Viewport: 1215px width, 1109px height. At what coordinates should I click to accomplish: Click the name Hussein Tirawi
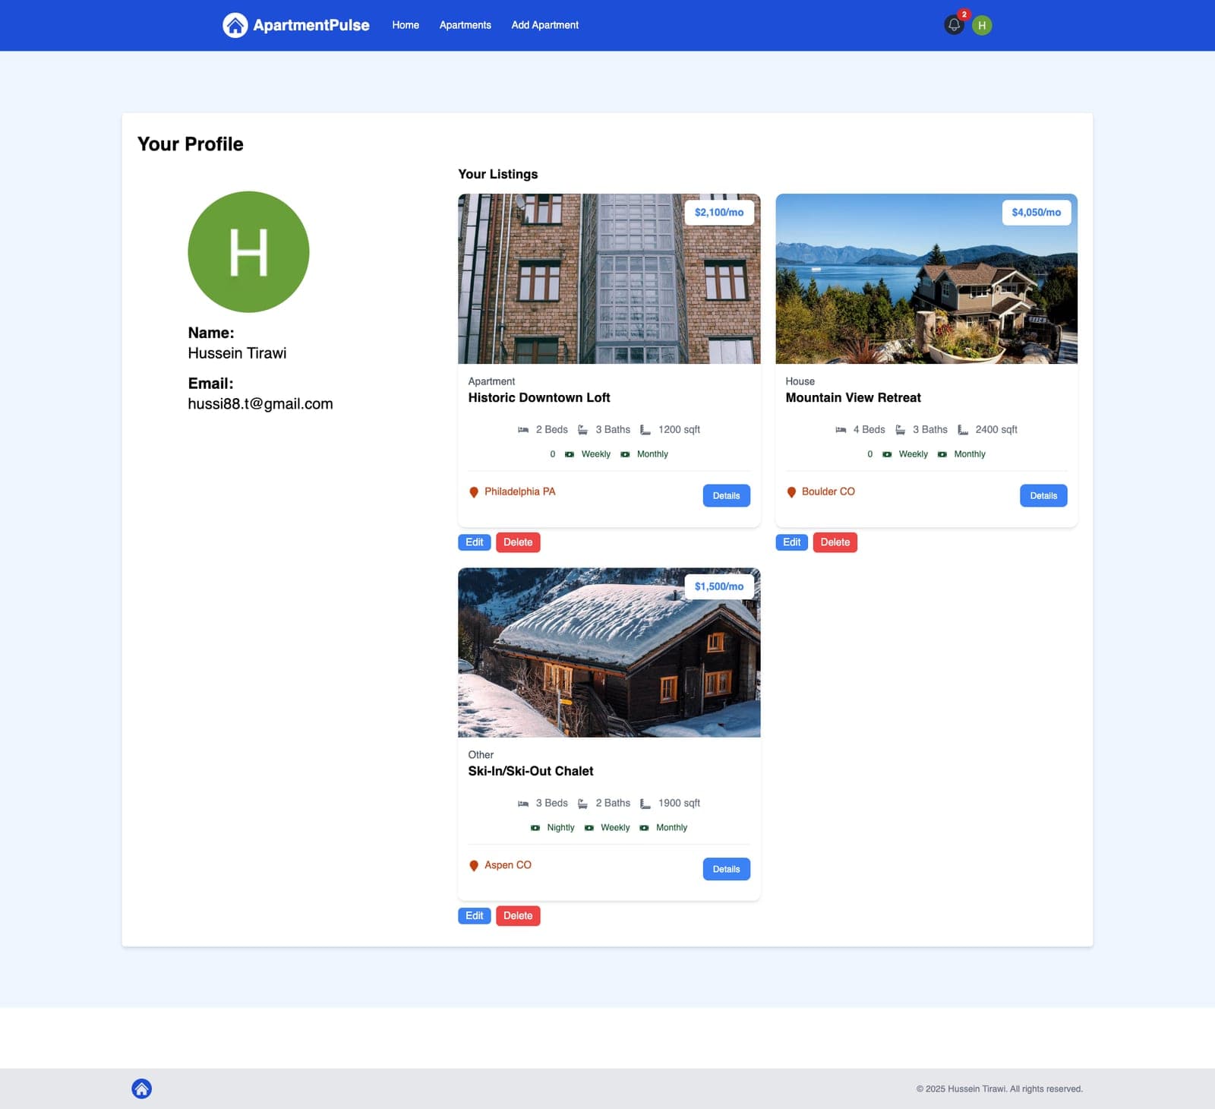(x=237, y=353)
